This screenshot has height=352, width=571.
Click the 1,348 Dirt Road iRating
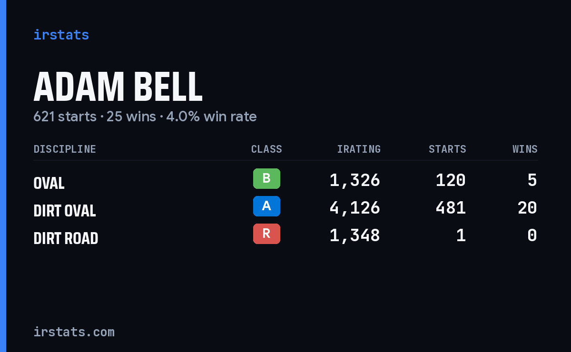(355, 235)
